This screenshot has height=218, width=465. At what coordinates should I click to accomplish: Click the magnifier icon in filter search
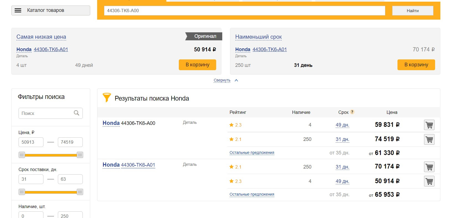77,113
